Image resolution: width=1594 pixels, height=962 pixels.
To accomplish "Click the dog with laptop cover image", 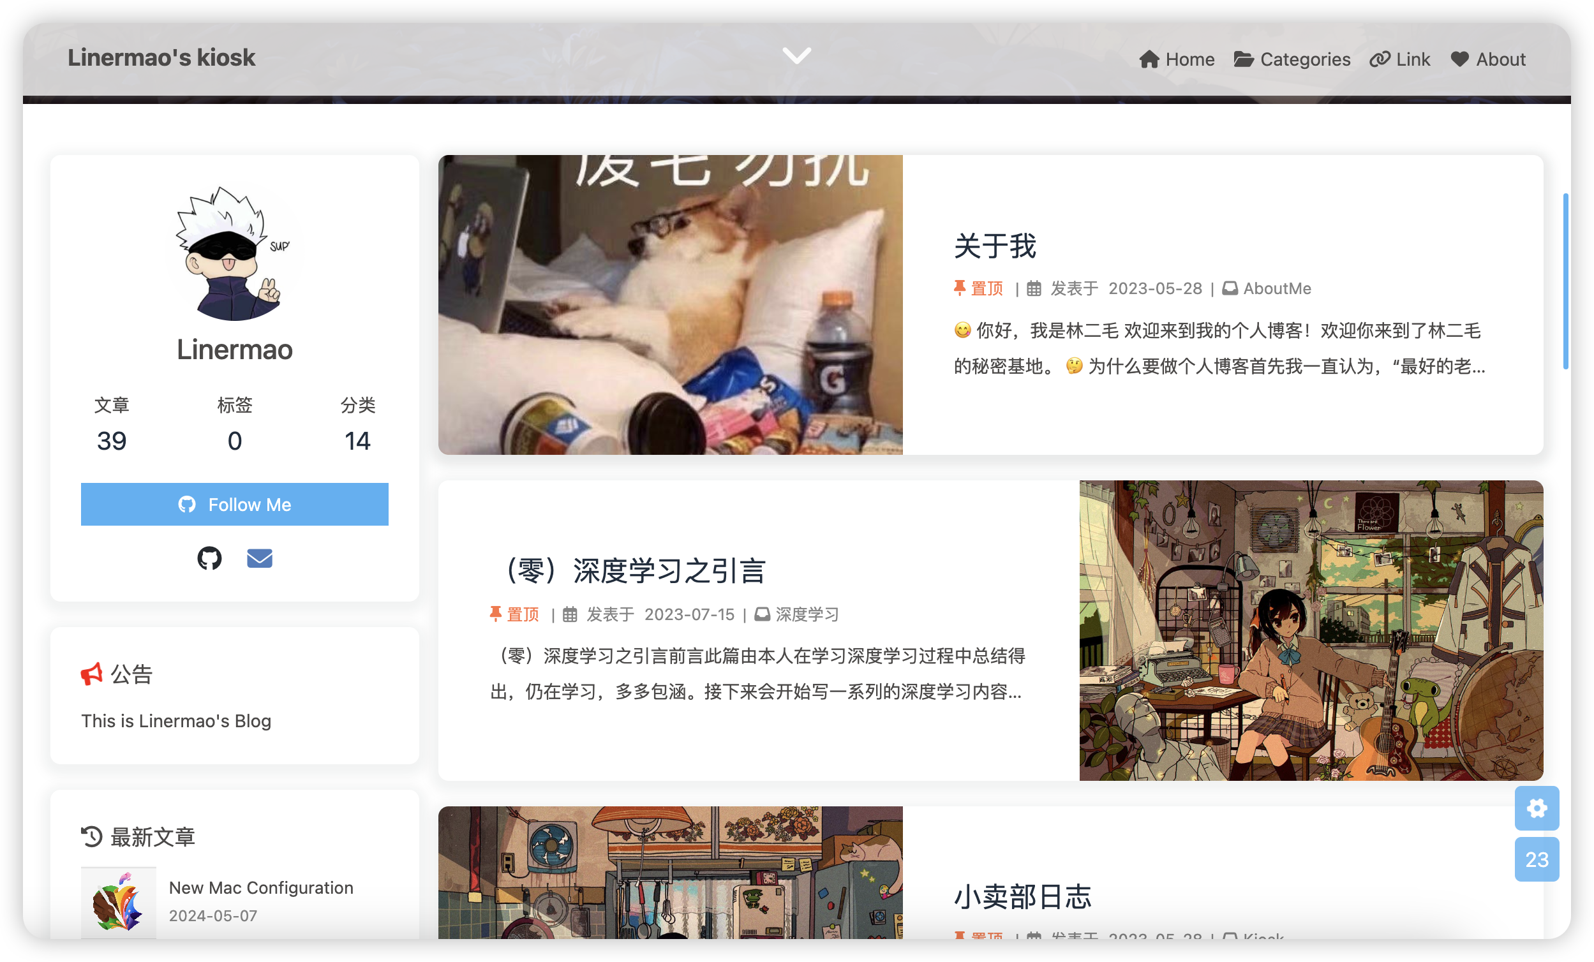I will point(670,305).
